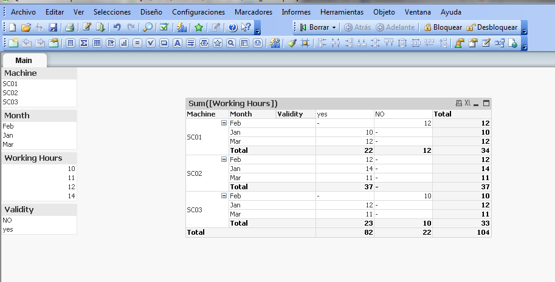This screenshot has width=555, height=282.
Task: Reload data with the green arrow page icon
Action: pyautogui.click(x=100, y=27)
